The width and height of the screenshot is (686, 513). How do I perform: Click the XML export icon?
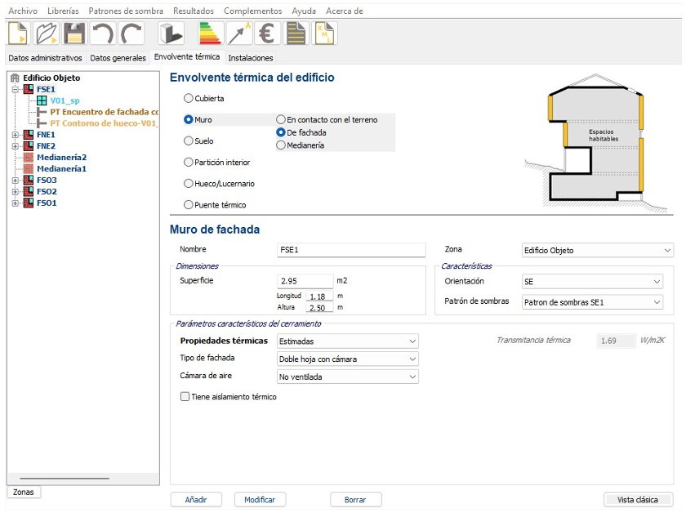[x=326, y=33]
